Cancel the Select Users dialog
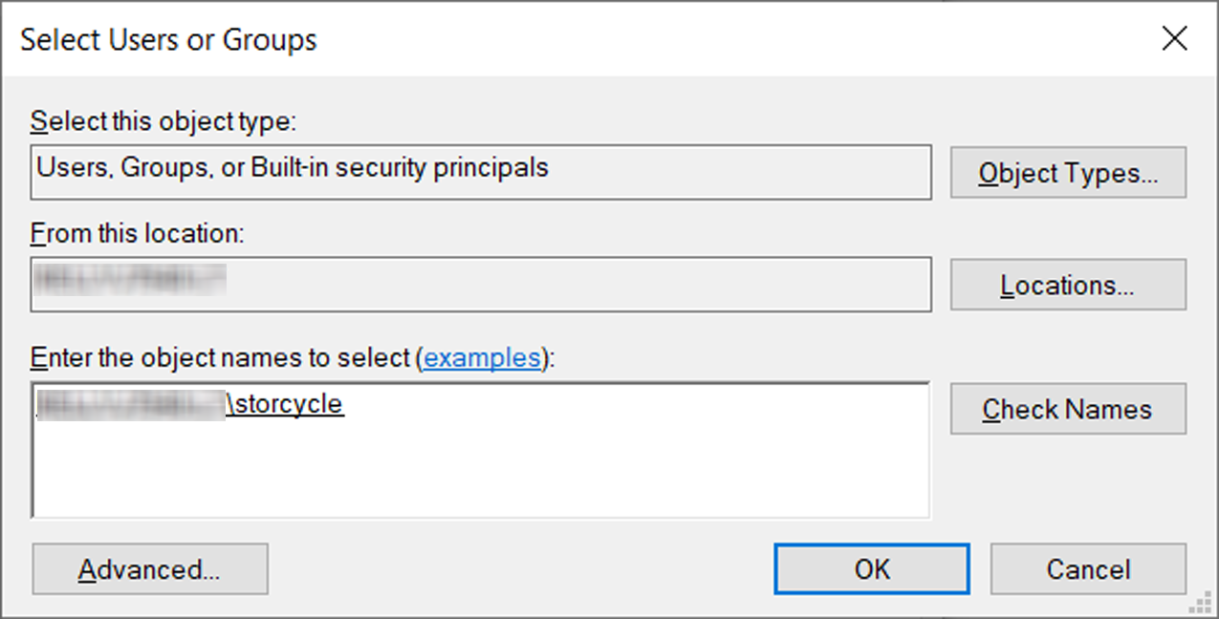Image resolution: width=1219 pixels, height=619 pixels. [1088, 569]
